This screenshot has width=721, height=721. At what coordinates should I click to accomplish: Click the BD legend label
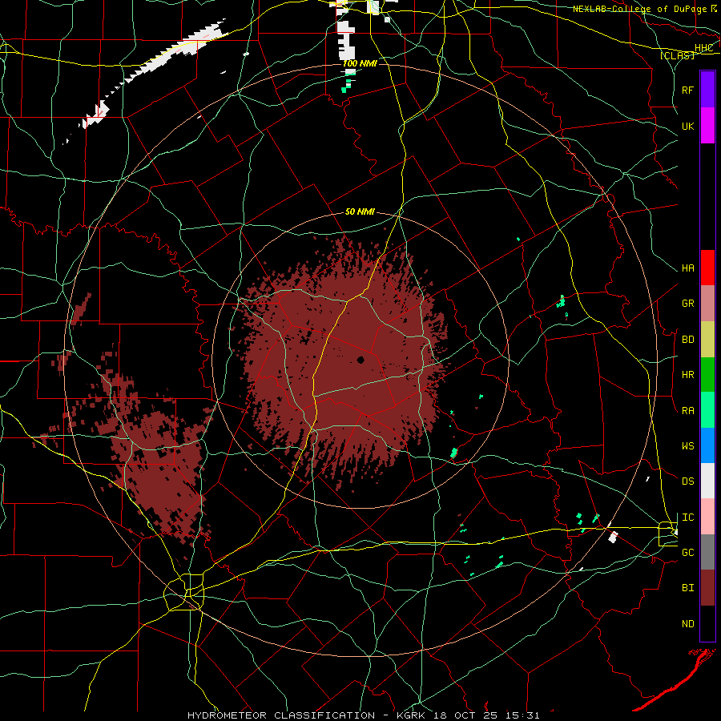tap(688, 340)
